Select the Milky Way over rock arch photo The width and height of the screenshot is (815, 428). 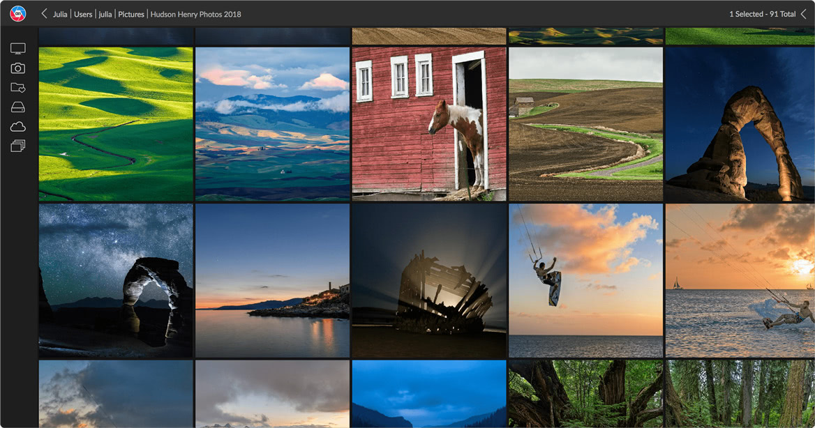pos(116,280)
